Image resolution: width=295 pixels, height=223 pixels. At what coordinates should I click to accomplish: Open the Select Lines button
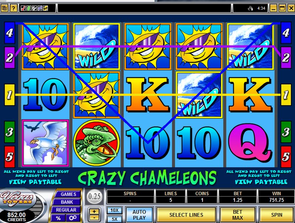(x=186, y=215)
